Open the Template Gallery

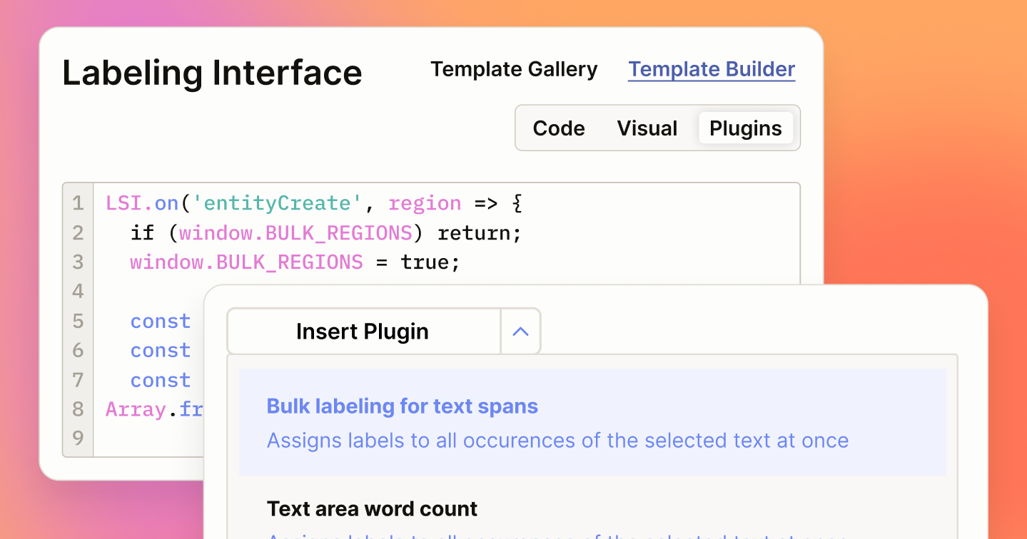click(x=513, y=69)
